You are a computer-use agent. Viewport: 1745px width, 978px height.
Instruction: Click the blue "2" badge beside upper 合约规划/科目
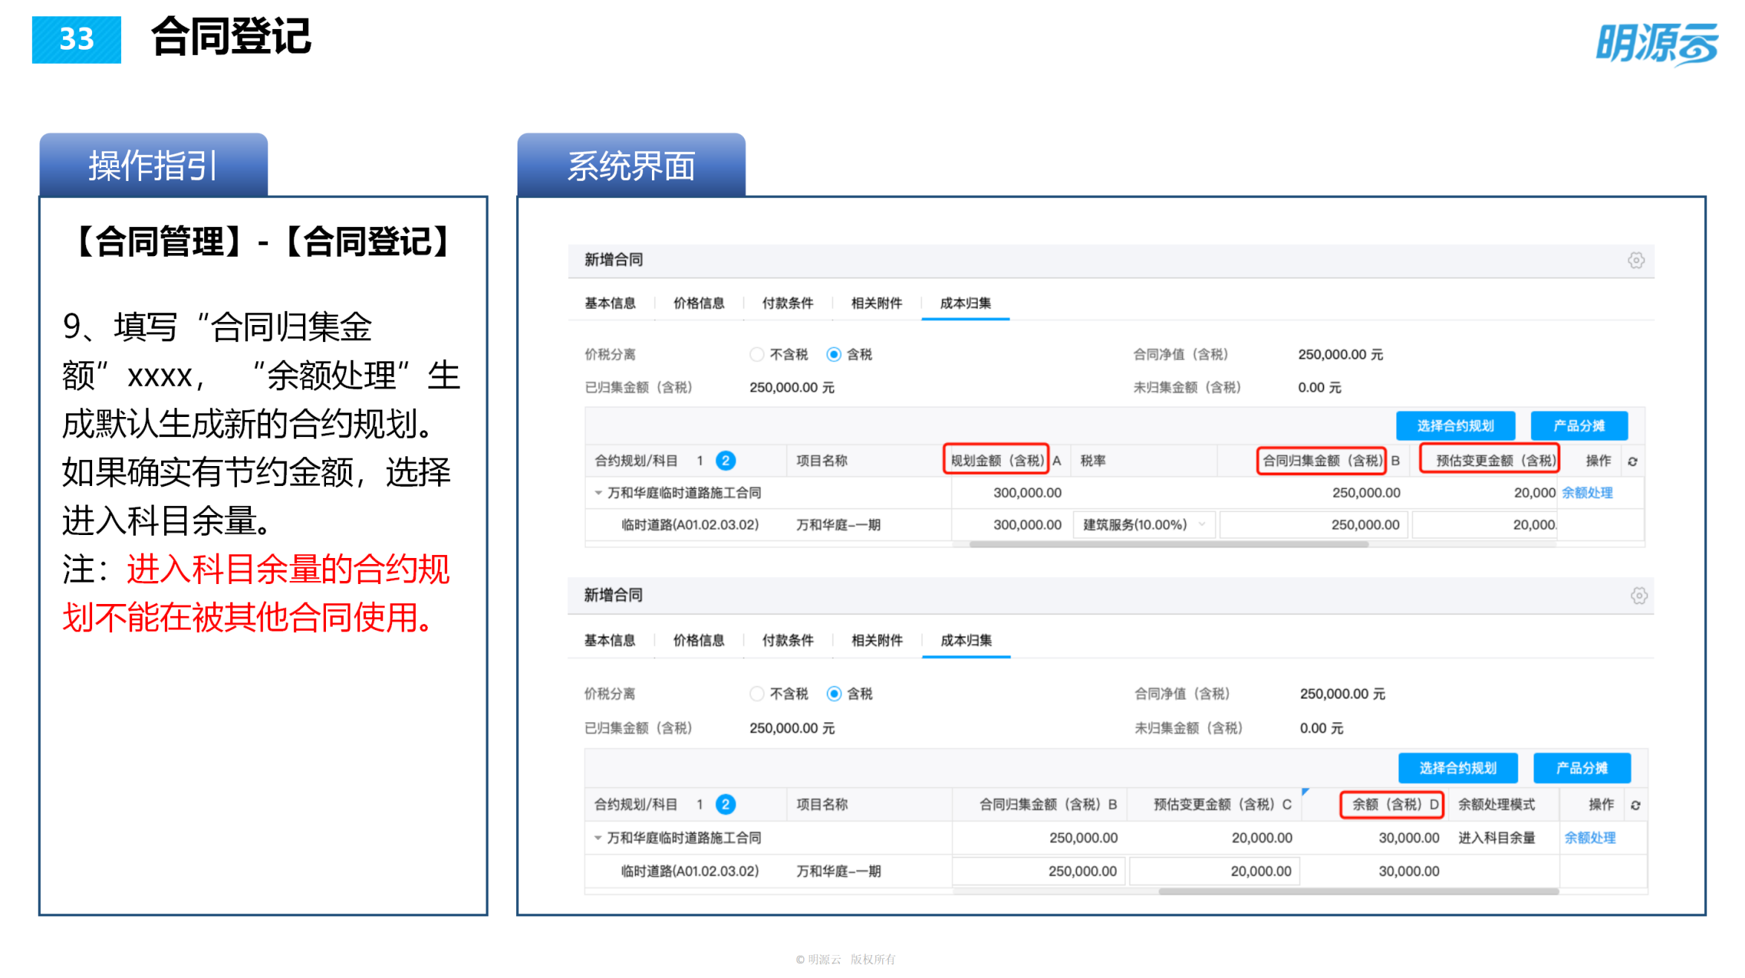pos(725,460)
